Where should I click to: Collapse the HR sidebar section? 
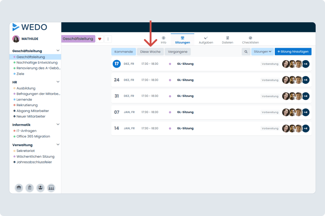58,82
